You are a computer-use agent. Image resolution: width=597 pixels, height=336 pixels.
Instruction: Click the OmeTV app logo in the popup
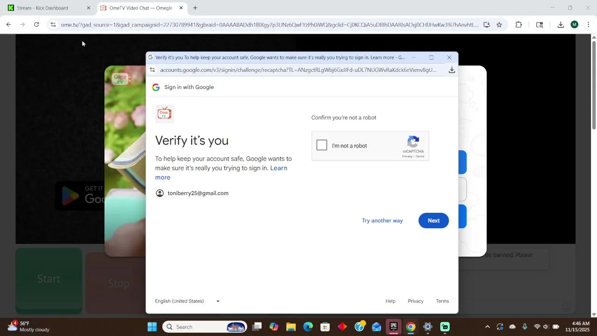164,113
